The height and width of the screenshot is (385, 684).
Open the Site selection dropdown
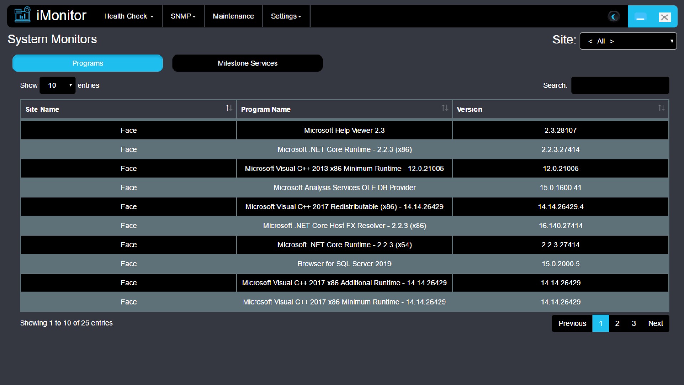628,41
